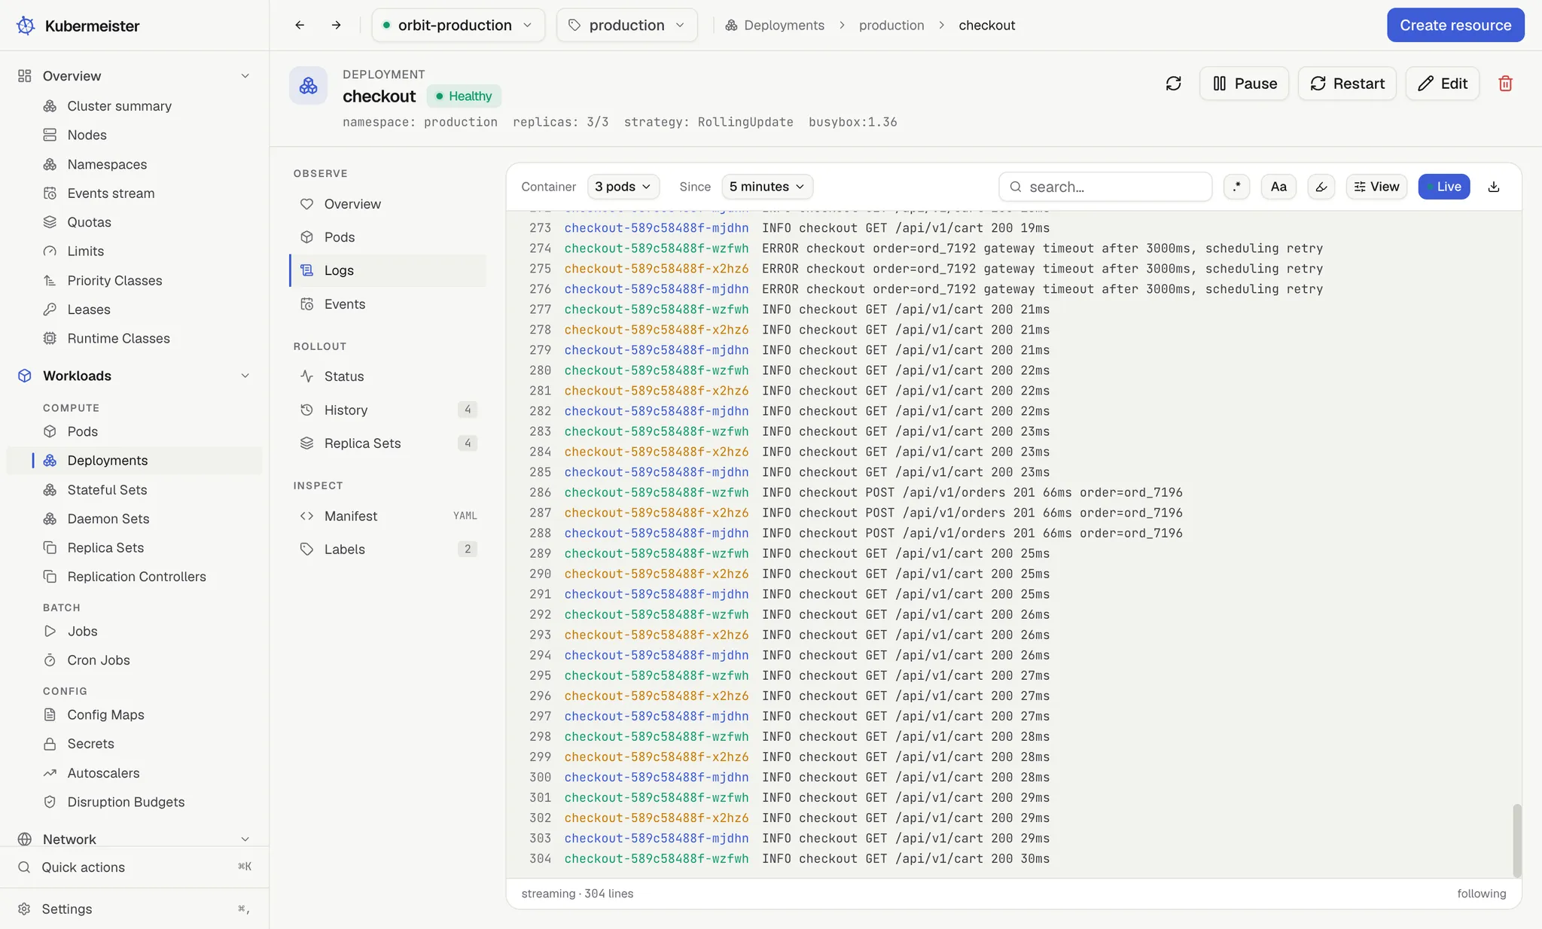Open Secrets page

90,744
